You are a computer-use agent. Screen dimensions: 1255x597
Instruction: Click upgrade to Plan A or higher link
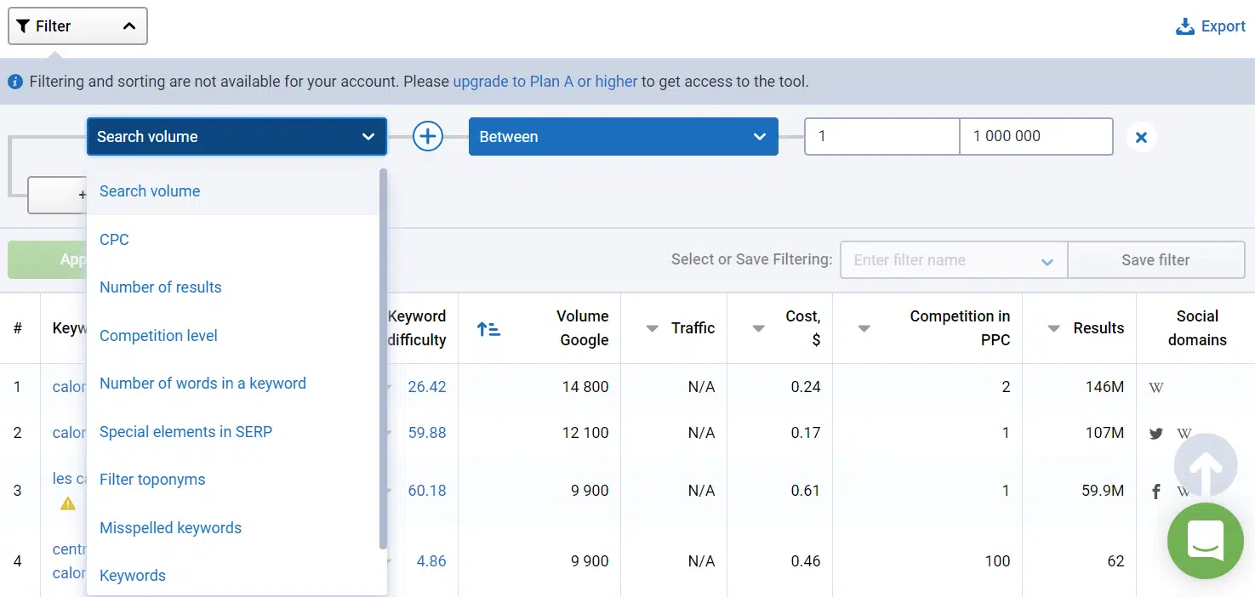[x=545, y=82]
